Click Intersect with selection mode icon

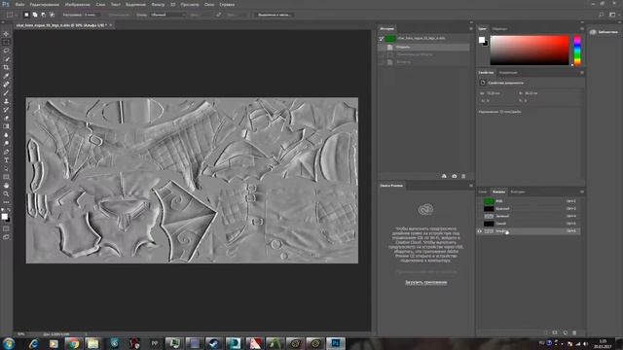coord(52,15)
